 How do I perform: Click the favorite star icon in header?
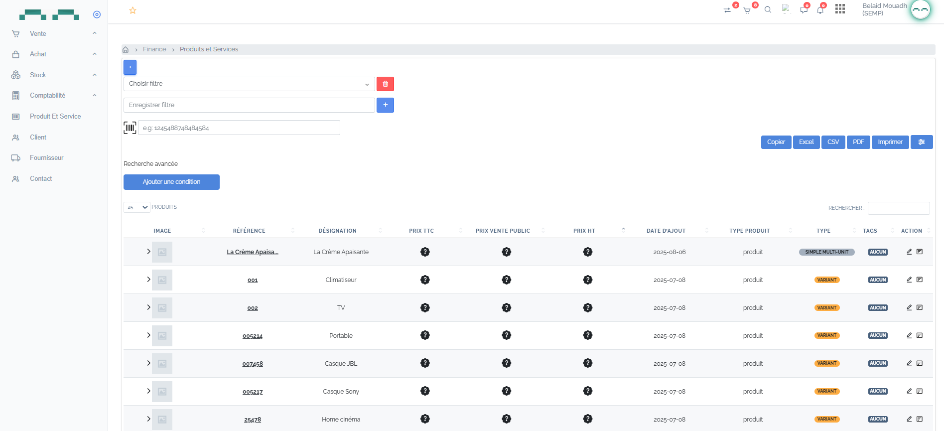pyautogui.click(x=133, y=10)
